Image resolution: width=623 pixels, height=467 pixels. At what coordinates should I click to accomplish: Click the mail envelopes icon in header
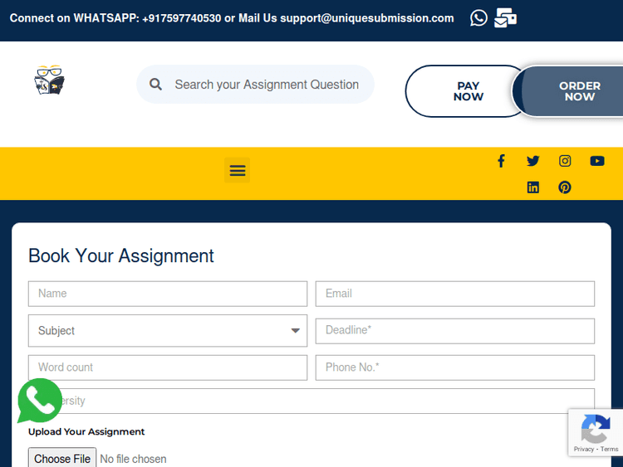505,17
